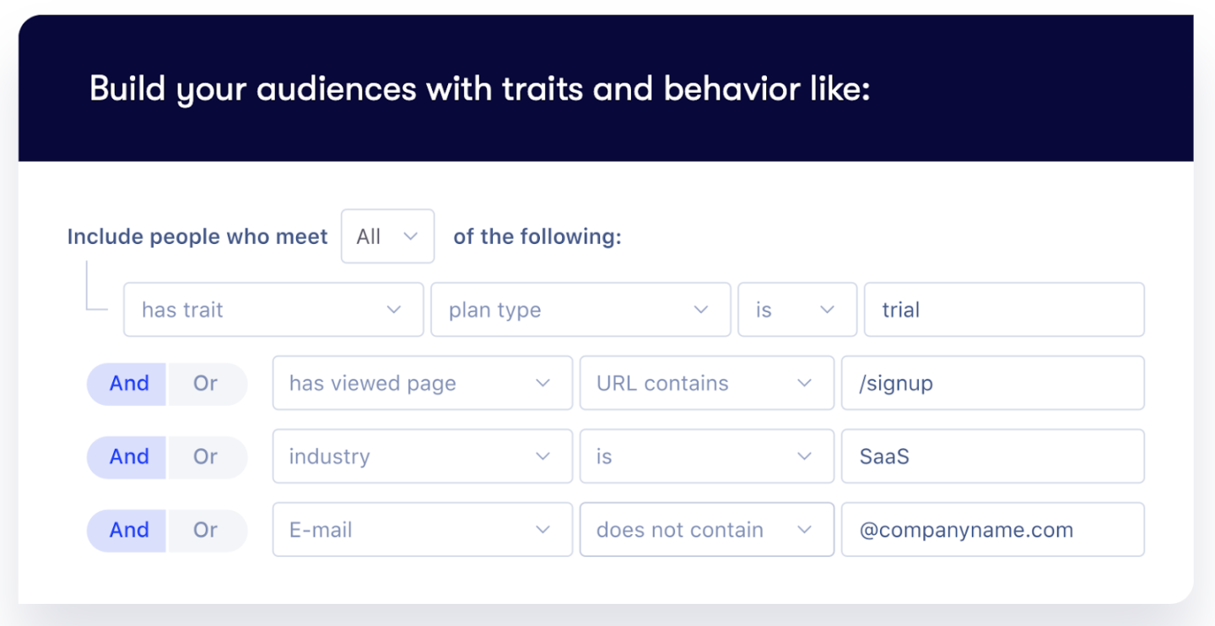
Task: Expand the "URL contains" operator dropdown
Action: (x=706, y=383)
